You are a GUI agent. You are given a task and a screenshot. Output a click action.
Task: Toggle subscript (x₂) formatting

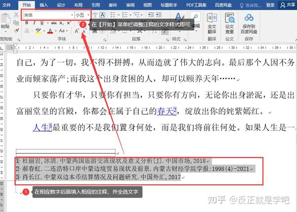(61, 23)
